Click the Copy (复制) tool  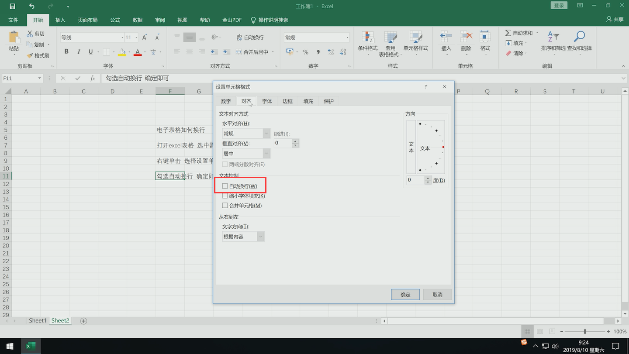pyautogui.click(x=35, y=45)
